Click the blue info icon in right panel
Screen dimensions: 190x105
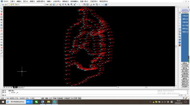coord(180,43)
